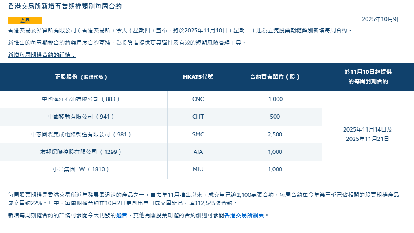Click the 正股股份 column header
This screenshot has width=414, height=233.
point(81,77)
